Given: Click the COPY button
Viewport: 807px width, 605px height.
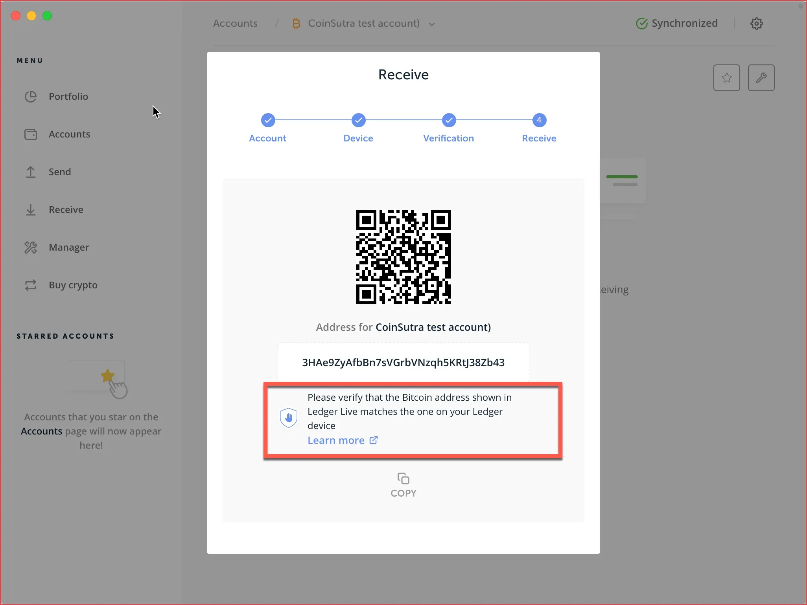Looking at the screenshot, I should click(x=403, y=486).
